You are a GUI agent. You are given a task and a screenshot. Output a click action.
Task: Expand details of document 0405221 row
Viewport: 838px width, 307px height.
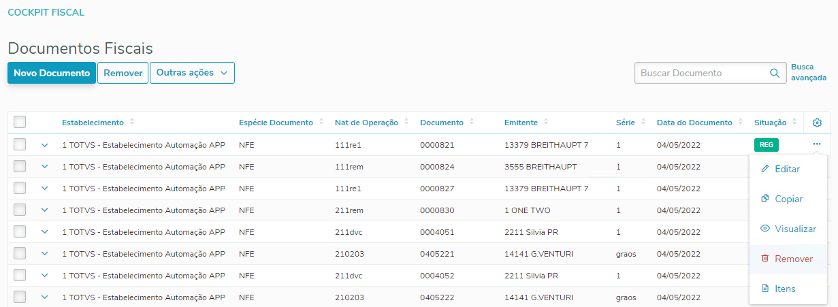tap(45, 254)
